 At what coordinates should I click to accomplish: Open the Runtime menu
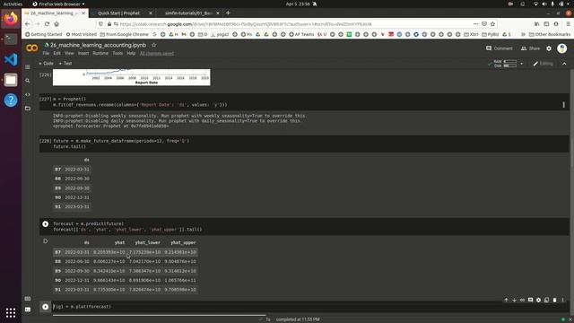100,54
